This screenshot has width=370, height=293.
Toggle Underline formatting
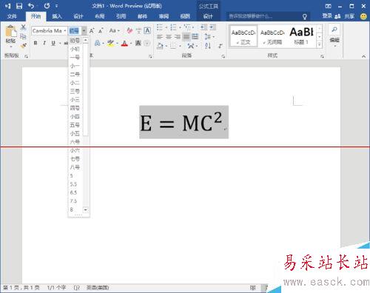point(53,43)
